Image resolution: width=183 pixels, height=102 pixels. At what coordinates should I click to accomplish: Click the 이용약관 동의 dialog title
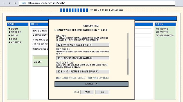91,26
